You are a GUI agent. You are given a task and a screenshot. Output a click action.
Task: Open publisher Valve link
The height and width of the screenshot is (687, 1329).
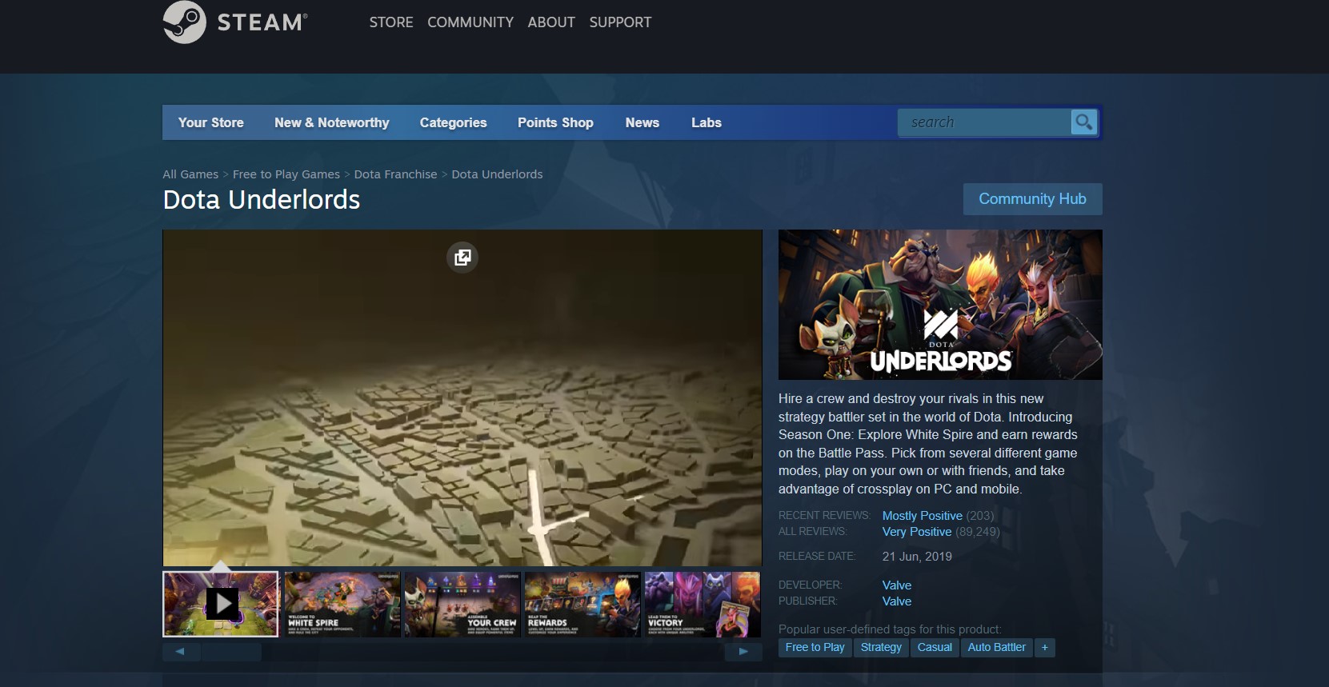coord(897,601)
